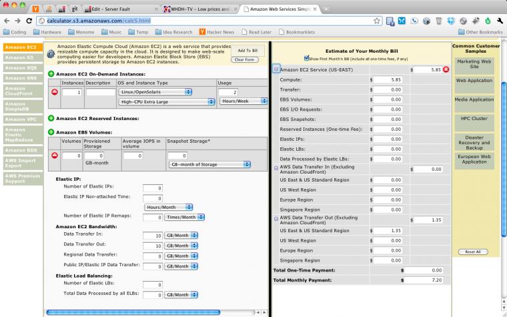Delete Amazon EC2 Service from bill with red X
The image size is (507, 317).
tap(446, 69)
